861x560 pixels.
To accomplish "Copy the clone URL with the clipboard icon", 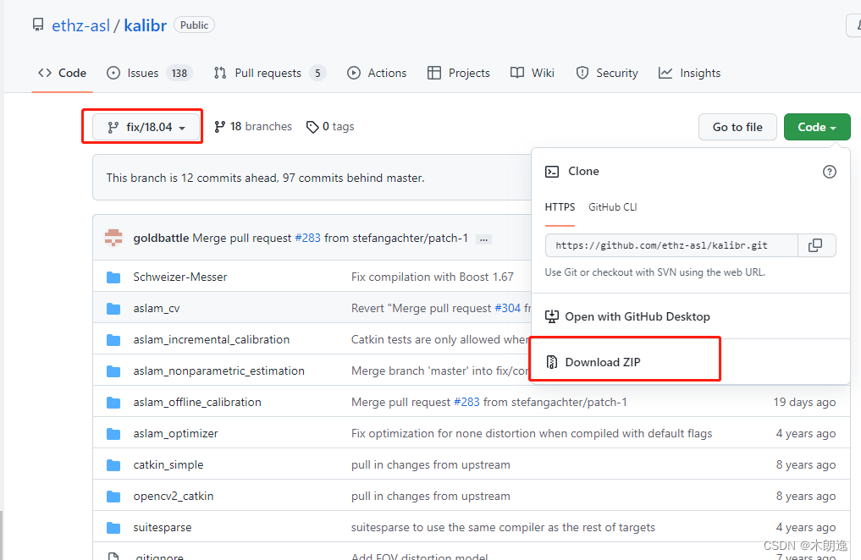I will (x=816, y=245).
